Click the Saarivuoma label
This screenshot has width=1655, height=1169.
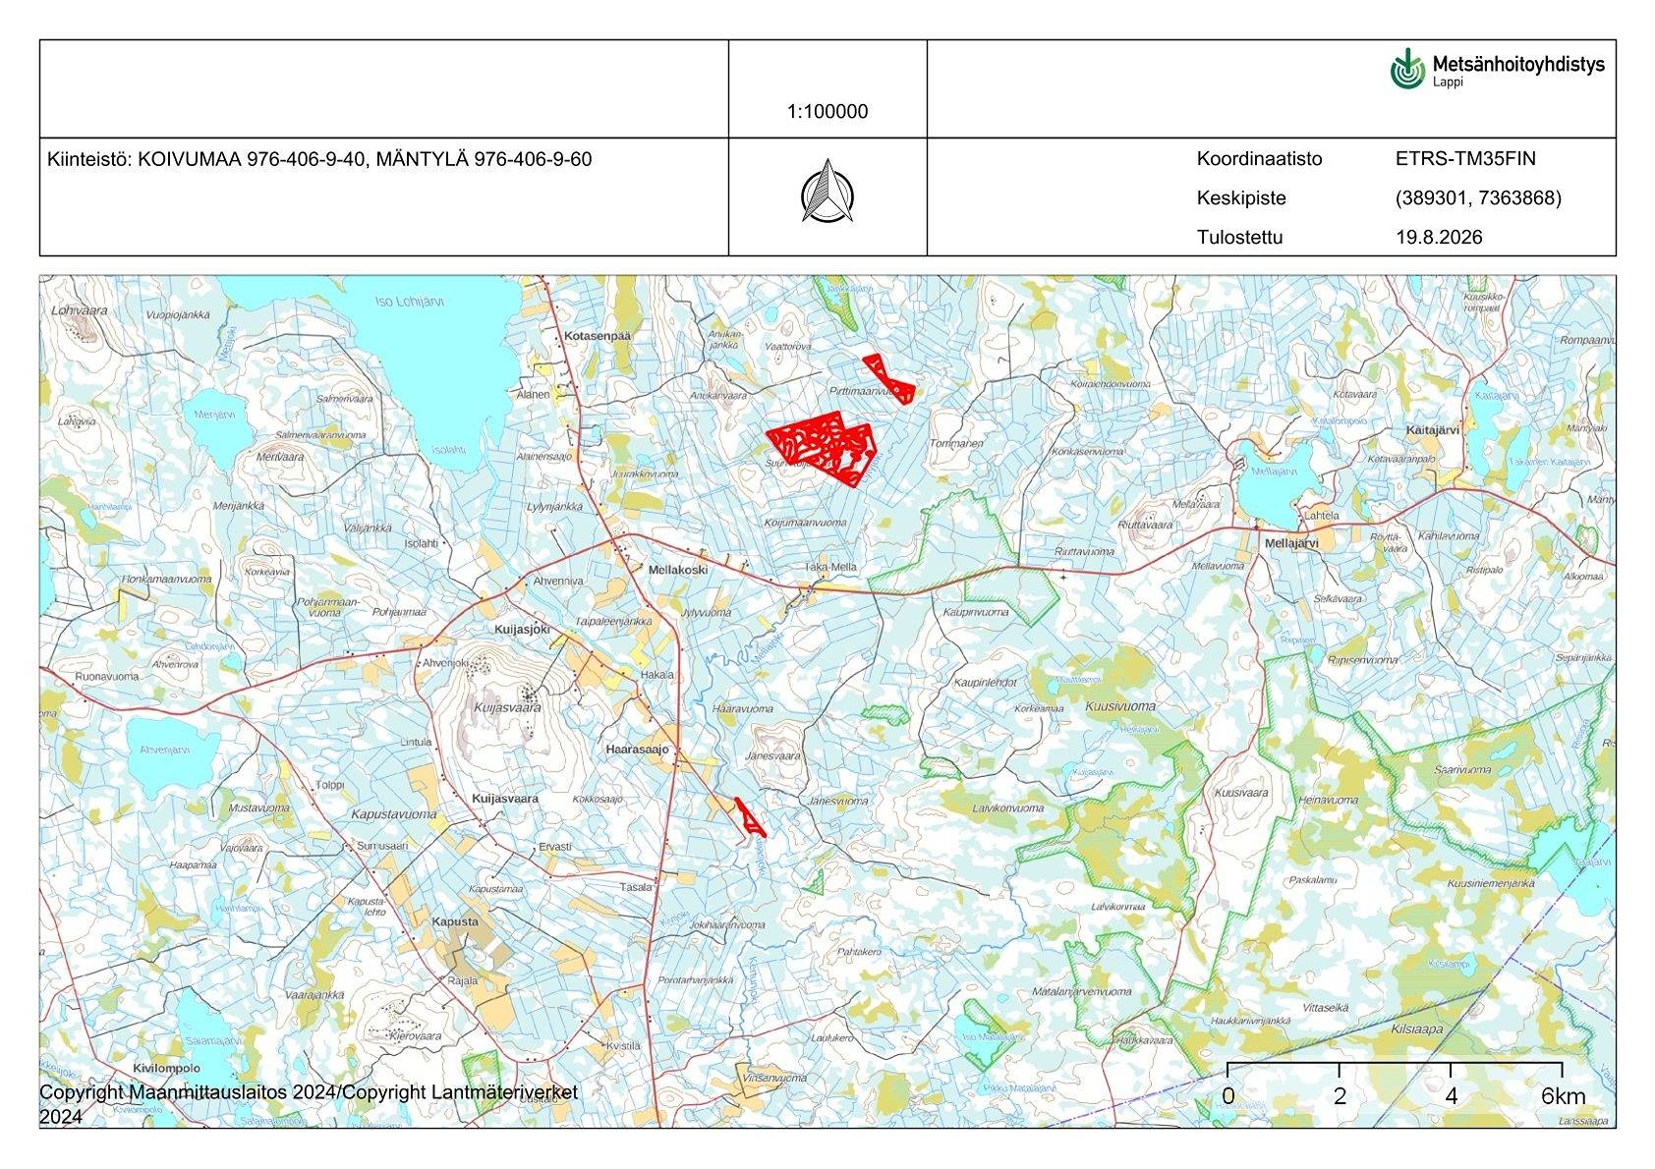click(1462, 772)
